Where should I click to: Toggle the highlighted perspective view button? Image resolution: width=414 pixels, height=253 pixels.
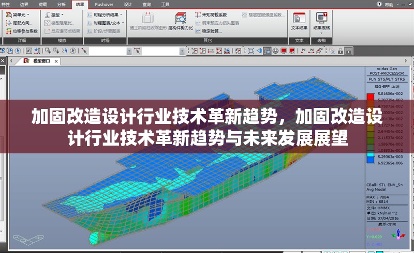pos(267,51)
